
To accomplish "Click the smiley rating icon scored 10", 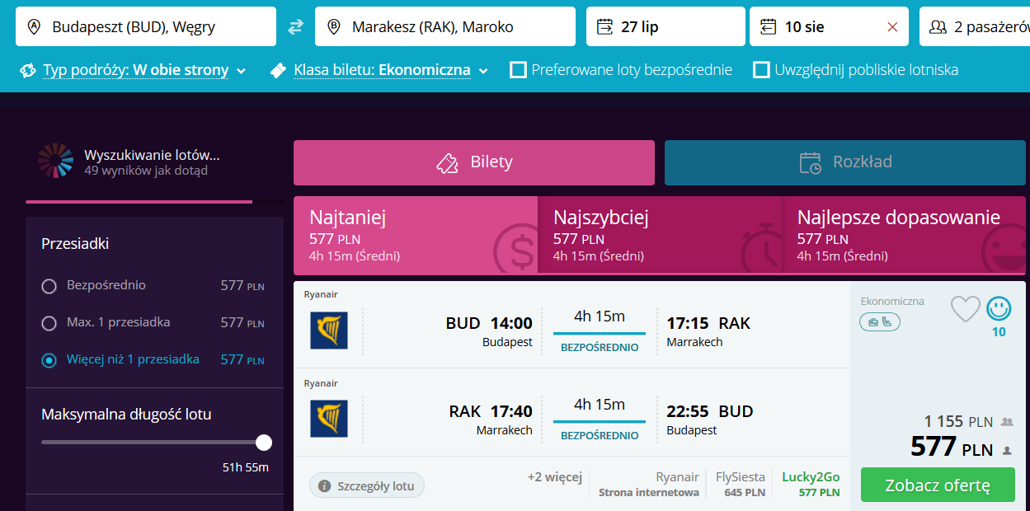I will [x=999, y=308].
